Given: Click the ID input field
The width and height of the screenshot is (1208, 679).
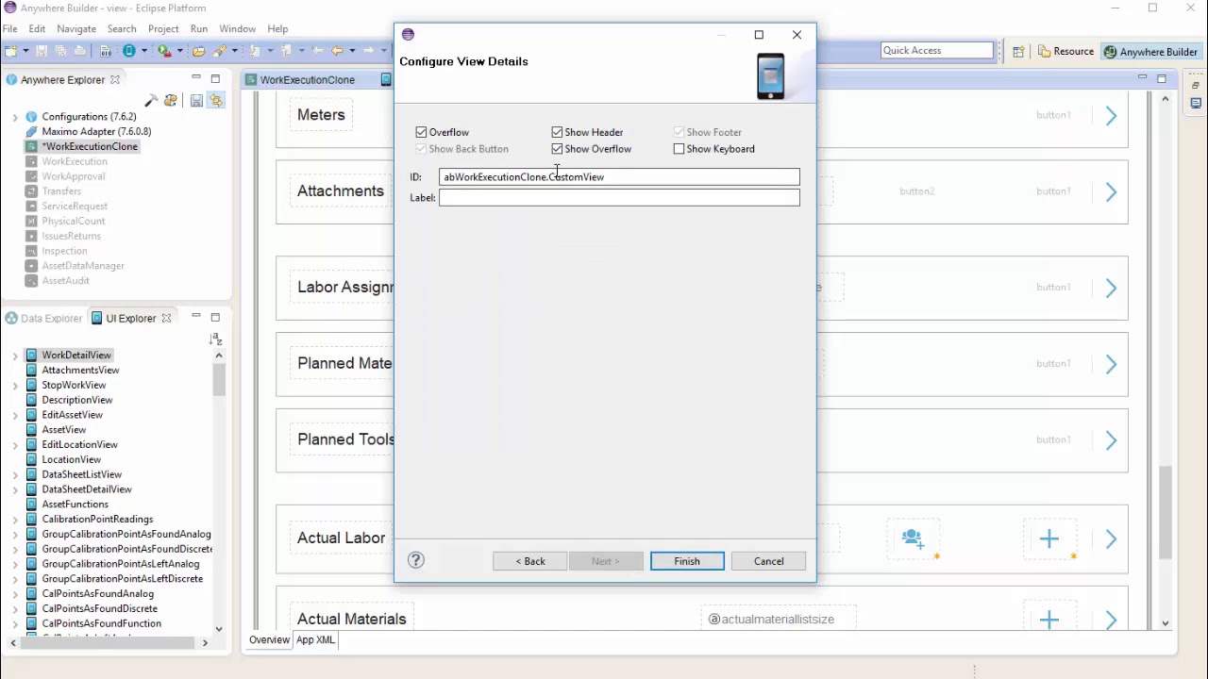Looking at the screenshot, I should tap(619, 176).
